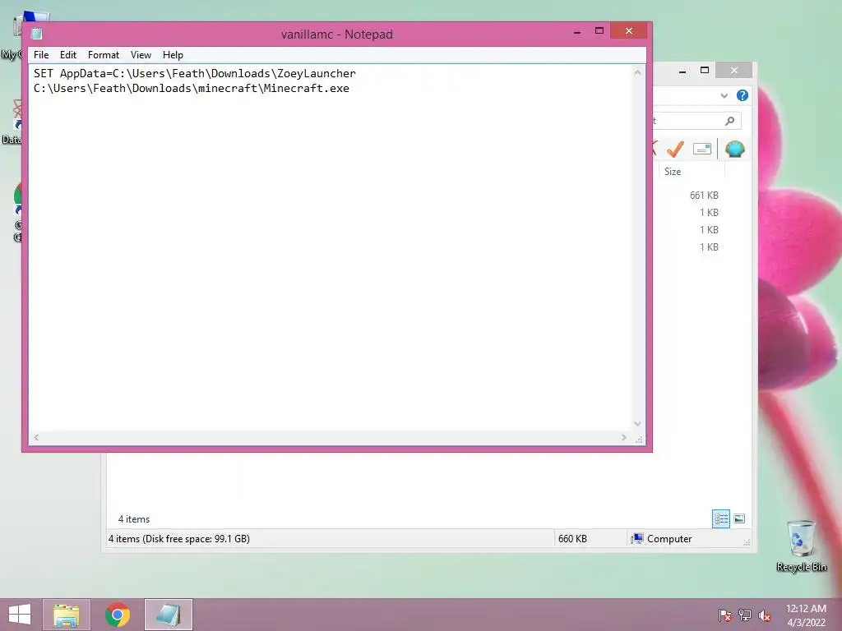Viewport: 842px width, 631px height.
Task: Click the Explorer search box
Action: tap(696, 121)
